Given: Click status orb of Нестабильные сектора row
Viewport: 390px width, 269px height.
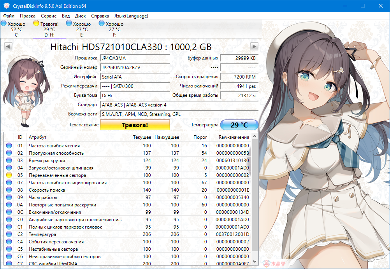Looking at the screenshot, I should [x=9, y=249].
